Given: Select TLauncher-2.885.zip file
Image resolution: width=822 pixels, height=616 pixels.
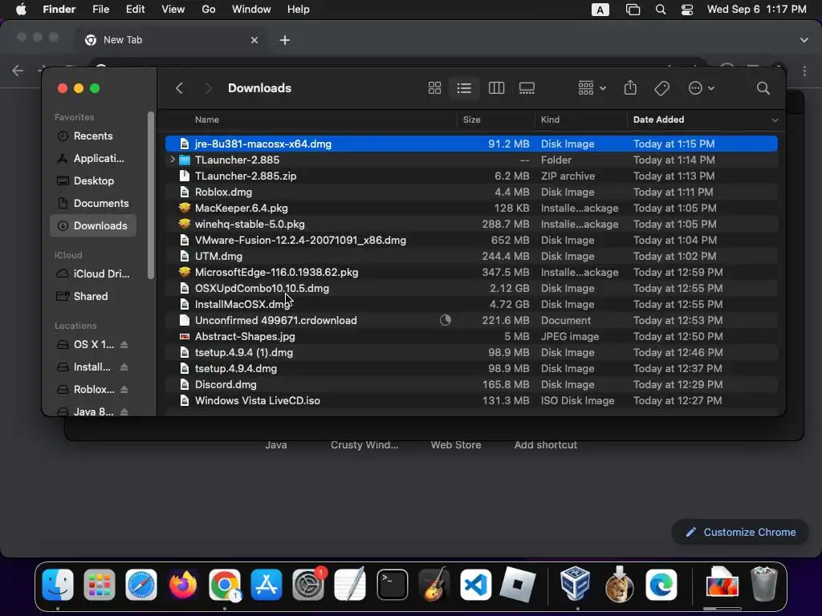Looking at the screenshot, I should (471, 176).
